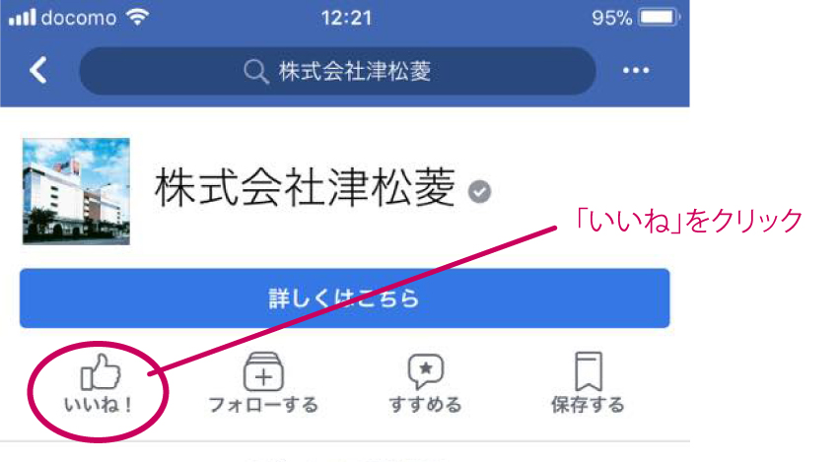840x462 pixels.
Task: Click the すすめる star speech-bubble icon
Action: pyautogui.click(x=426, y=371)
